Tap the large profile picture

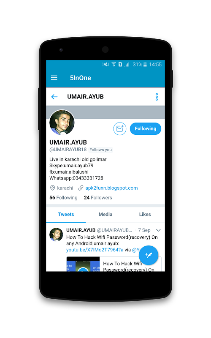coord(62,122)
